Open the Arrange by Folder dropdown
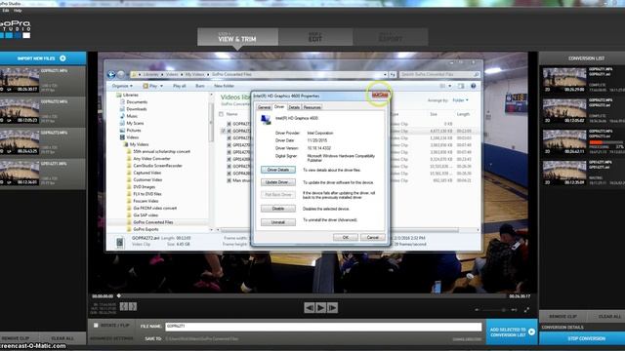The height and width of the screenshot is (351, 625). pyautogui.click(x=461, y=100)
